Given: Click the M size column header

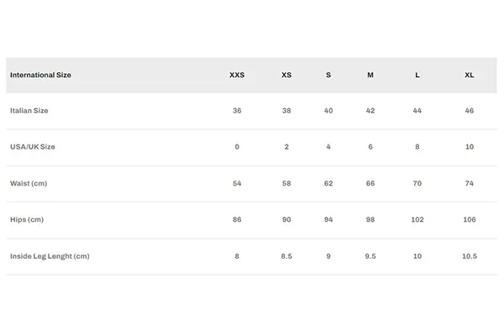Looking at the screenshot, I should pos(370,75).
